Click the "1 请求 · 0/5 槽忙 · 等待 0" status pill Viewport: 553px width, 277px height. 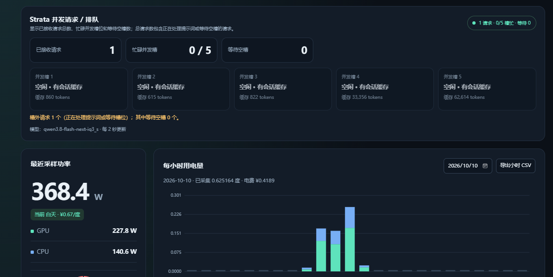[x=502, y=23]
